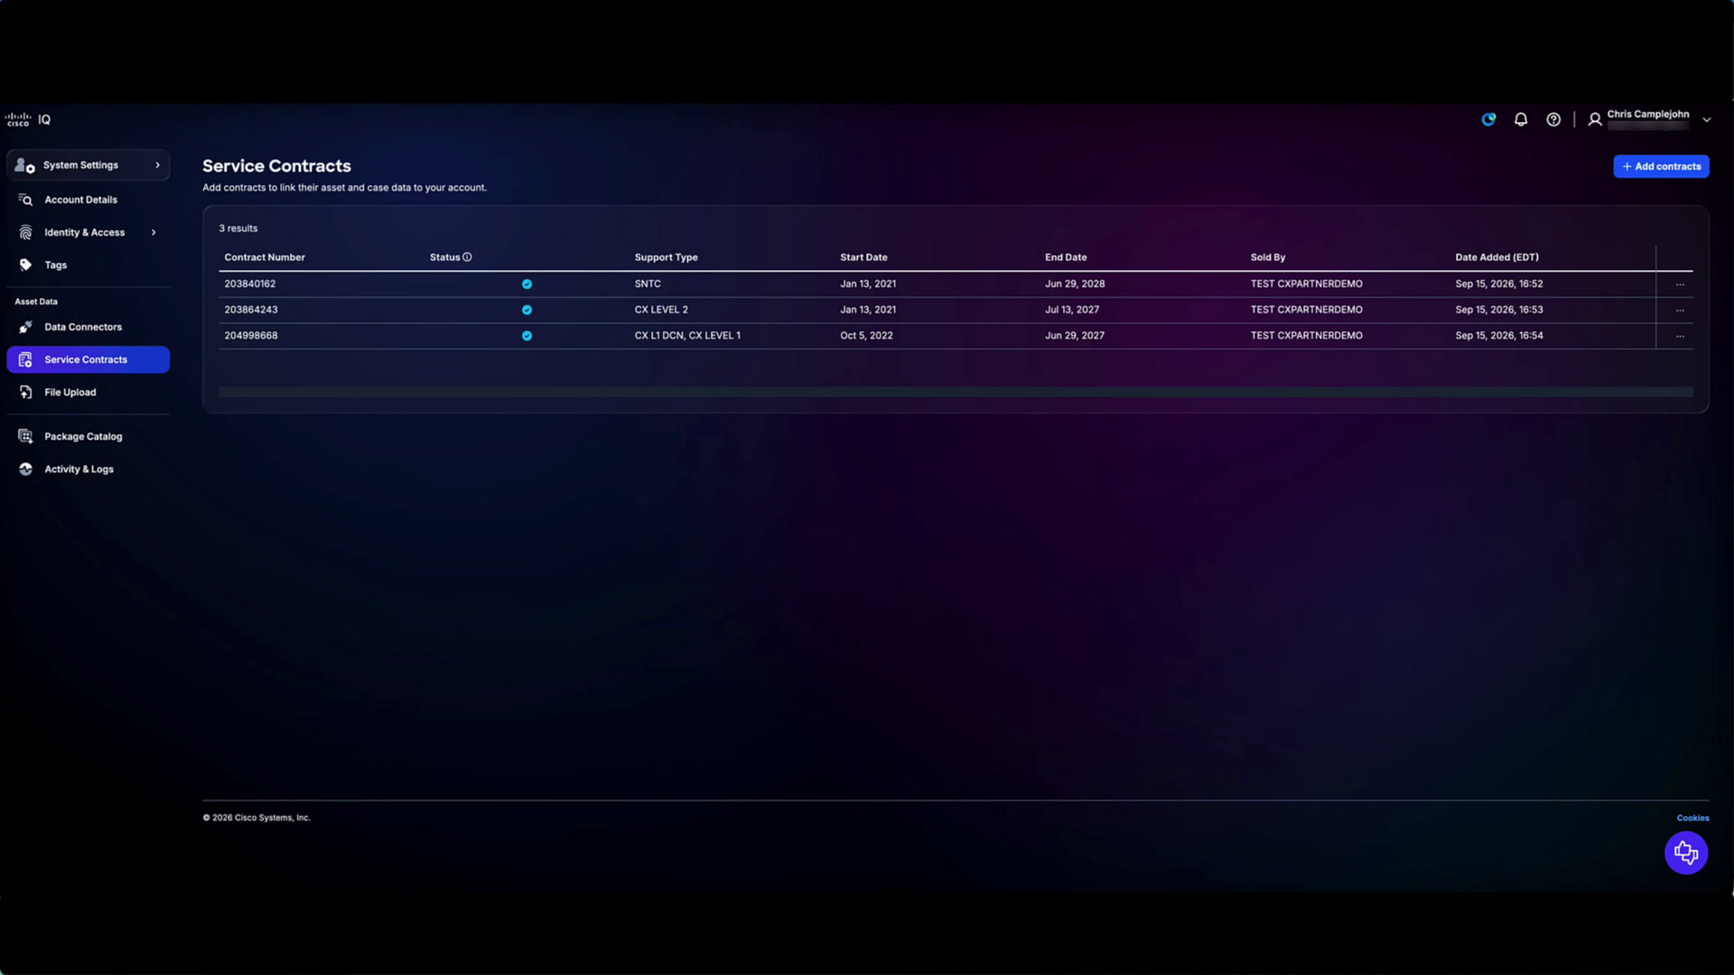Image resolution: width=1734 pixels, height=975 pixels.
Task: Open the AI assistant icon in header
Action: click(x=1488, y=119)
